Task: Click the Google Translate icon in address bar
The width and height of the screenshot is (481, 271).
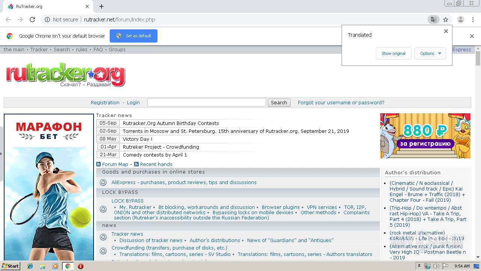Action: point(433,20)
